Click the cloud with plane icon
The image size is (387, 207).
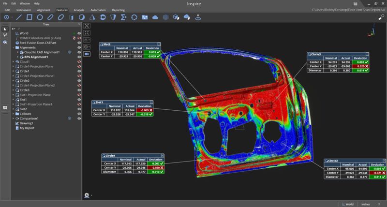click(x=187, y=17)
